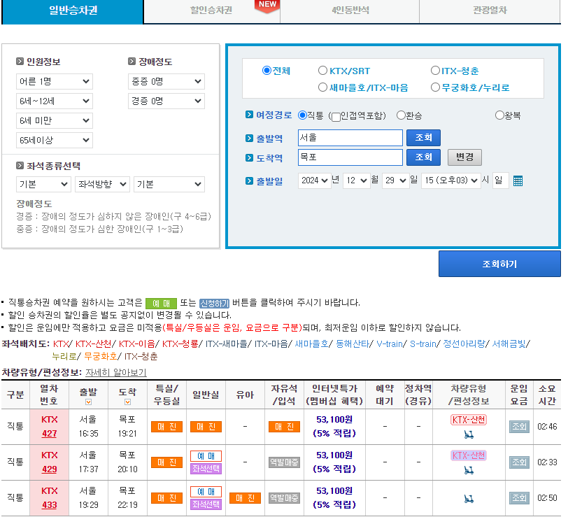Click 운임요금 조회 button for KTX 427

click(519, 427)
